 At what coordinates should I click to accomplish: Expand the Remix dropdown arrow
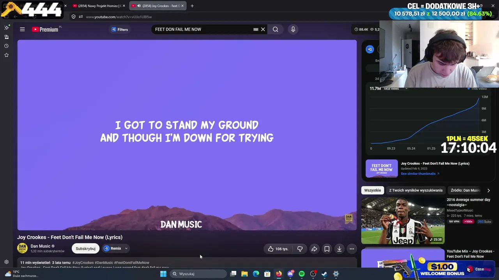point(126,248)
